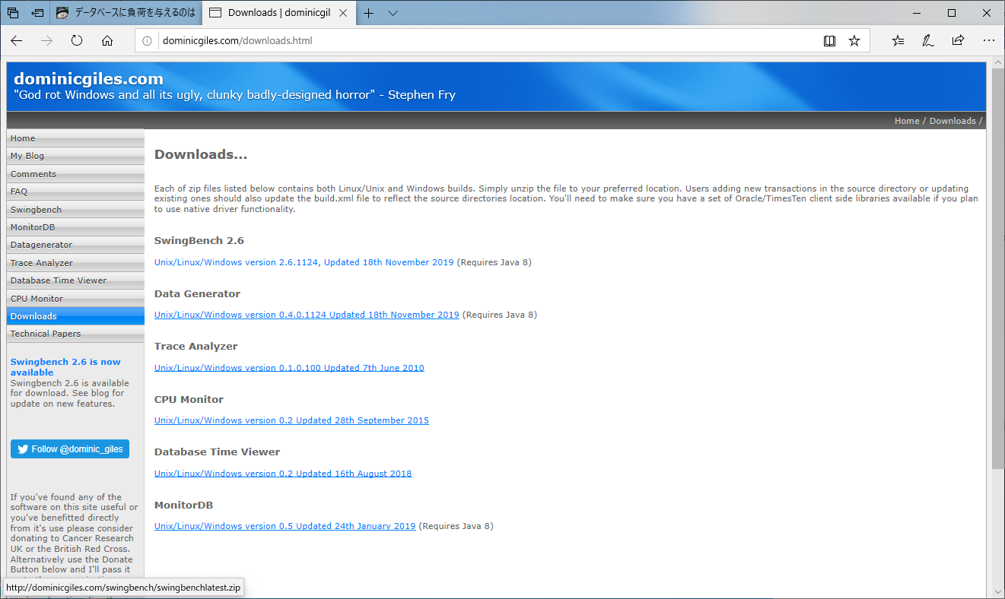The height and width of the screenshot is (599, 1005).
Task: Select Downloads sidebar item
Action: click(x=75, y=316)
